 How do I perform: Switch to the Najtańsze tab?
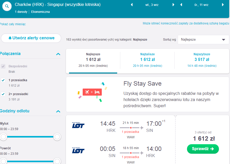(147, 60)
